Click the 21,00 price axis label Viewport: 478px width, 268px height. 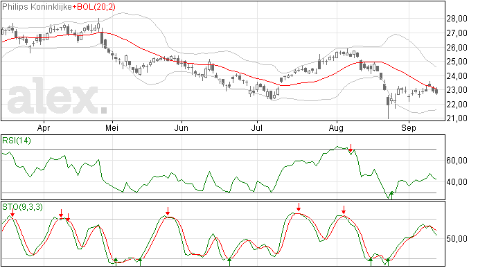click(x=457, y=118)
